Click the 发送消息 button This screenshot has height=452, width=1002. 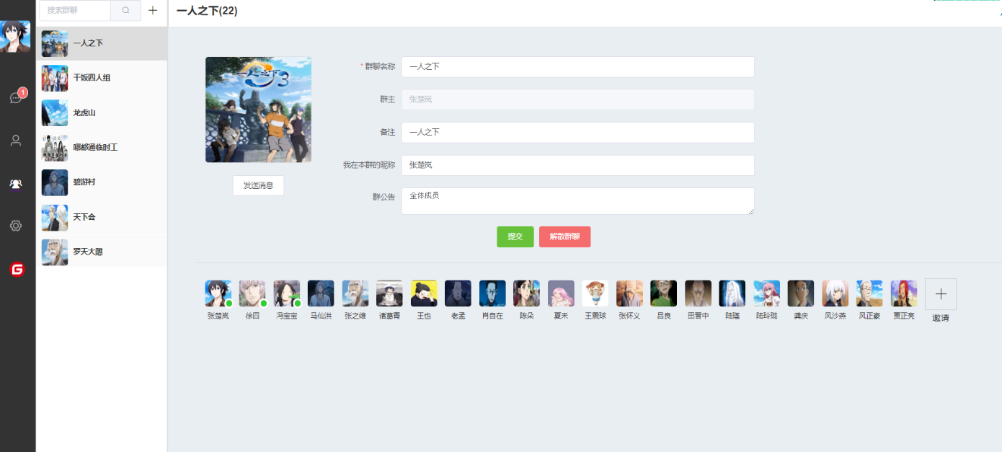pos(258,185)
